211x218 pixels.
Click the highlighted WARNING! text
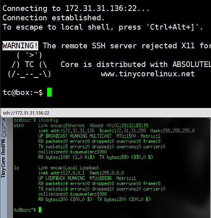pyautogui.click(x=20, y=46)
